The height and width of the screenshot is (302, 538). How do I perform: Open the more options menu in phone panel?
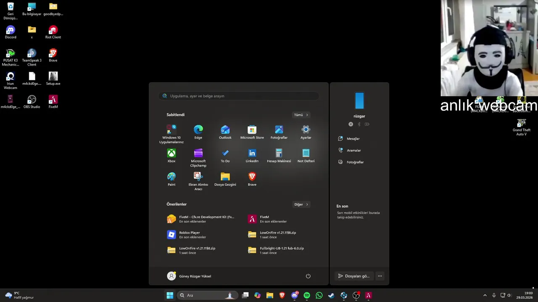[380, 276]
